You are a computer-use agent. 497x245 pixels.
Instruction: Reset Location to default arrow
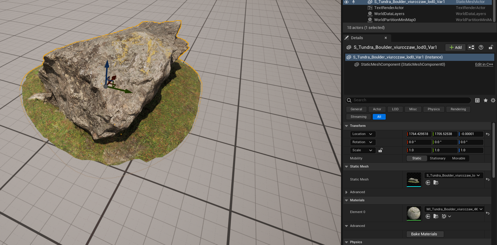488,134
